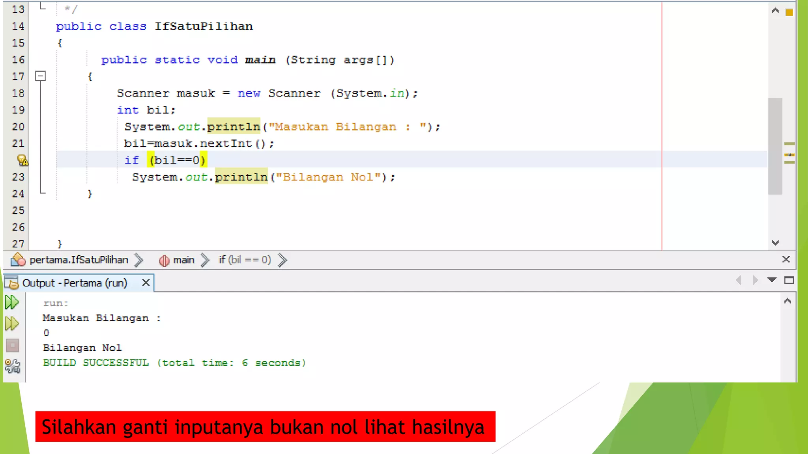Image resolution: width=808 pixels, height=454 pixels.
Task: Click the Re-run with different parameters icon
Action: tap(12, 324)
